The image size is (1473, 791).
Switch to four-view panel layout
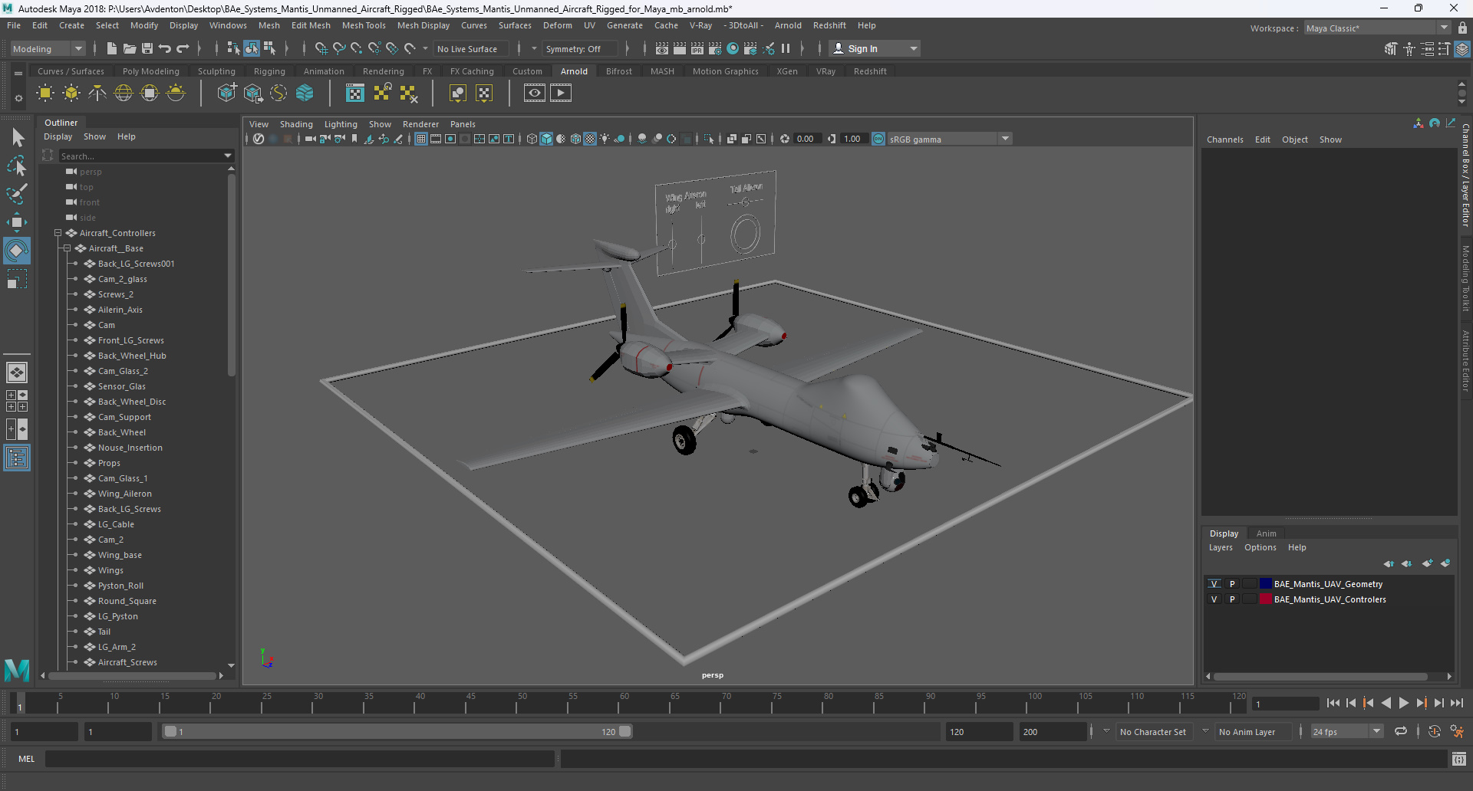click(x=17, y=401)
